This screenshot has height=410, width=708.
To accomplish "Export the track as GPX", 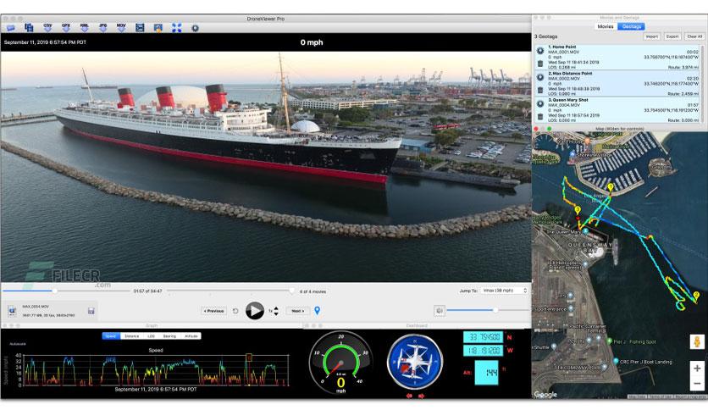I will [66, 28].
